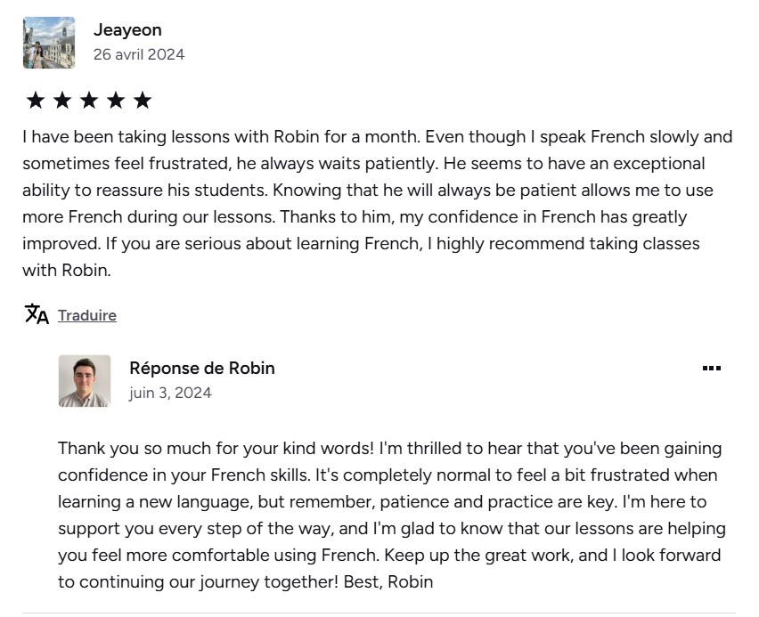Viewport: 759px width, 617px height.
Task: Select the fifth star of the rating
Action: click(x=144, y=100)
